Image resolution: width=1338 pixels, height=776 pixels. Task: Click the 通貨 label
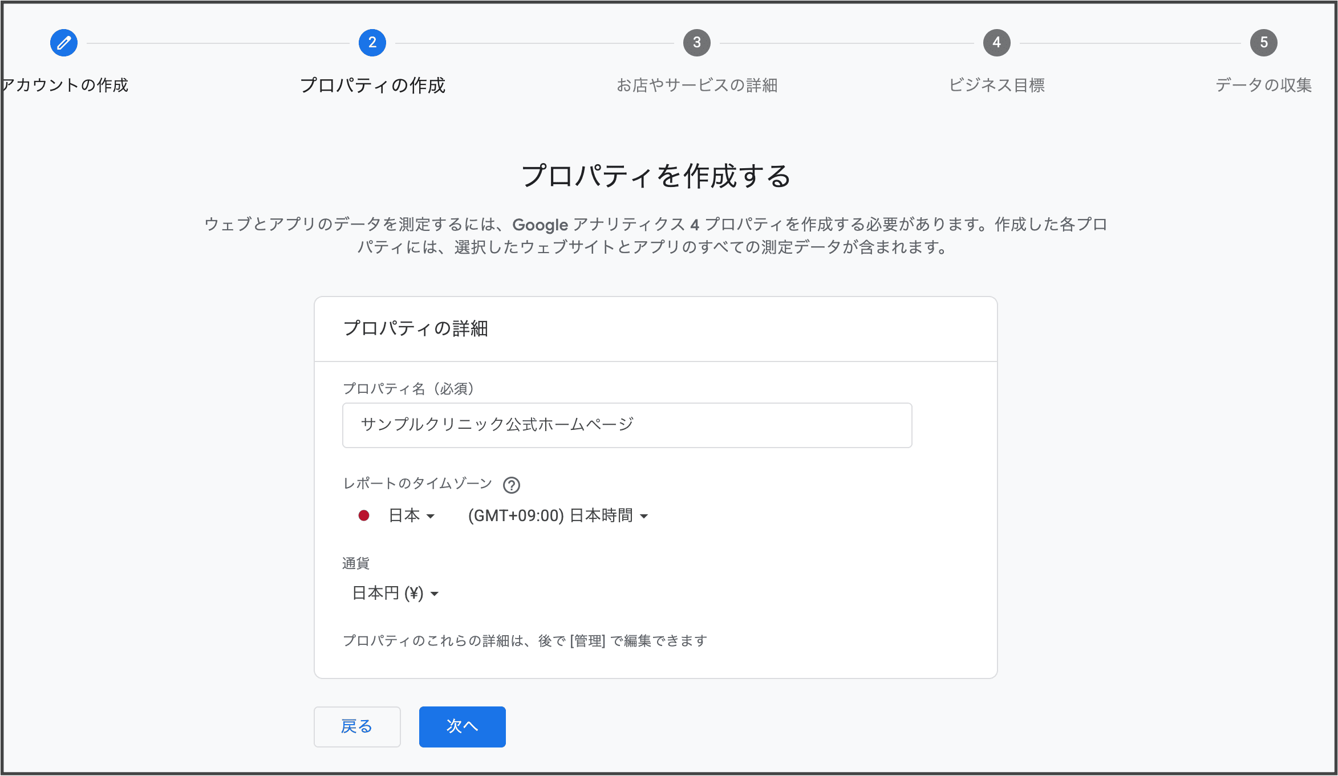356,563
